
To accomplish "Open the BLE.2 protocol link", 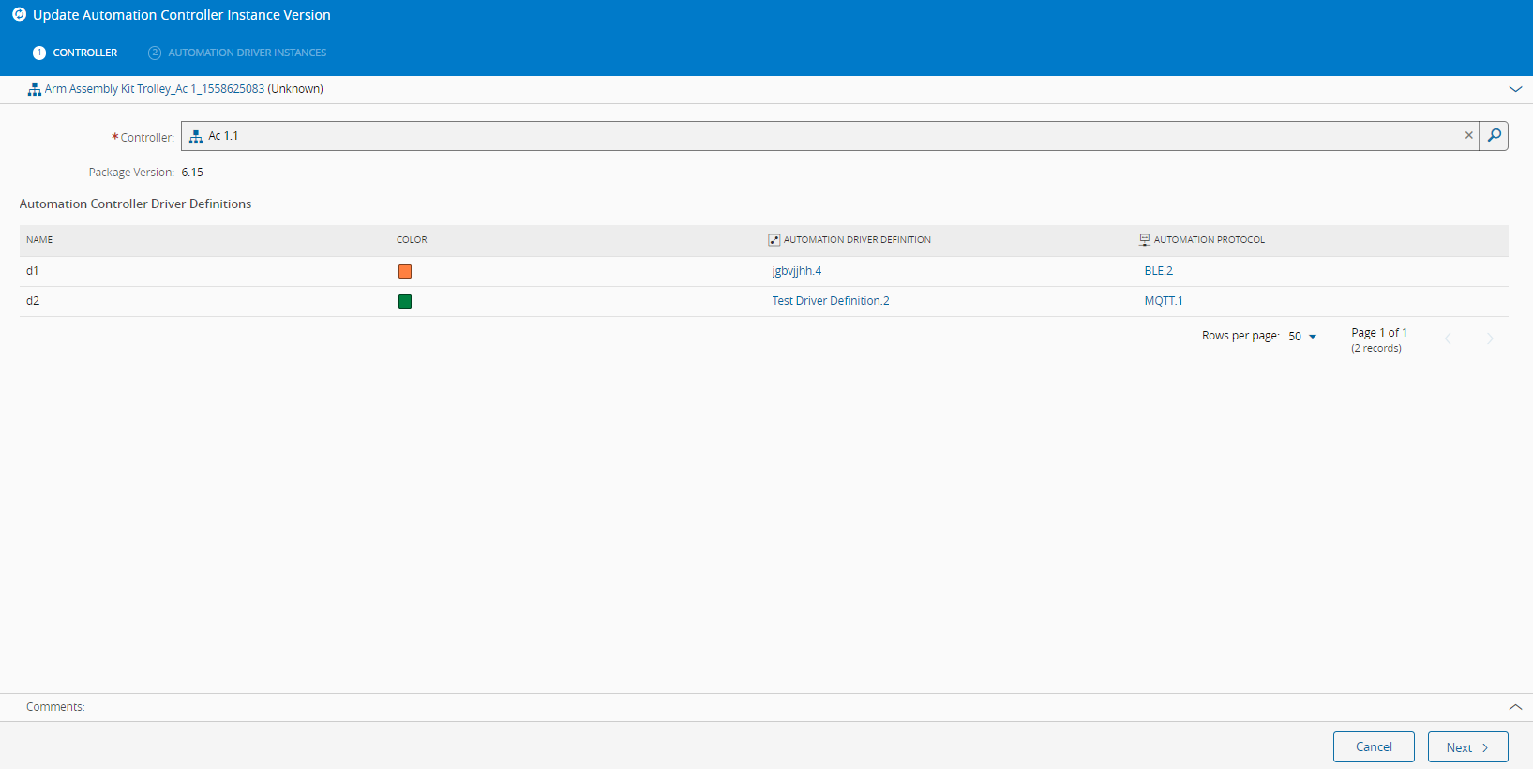I will 1159,271.
